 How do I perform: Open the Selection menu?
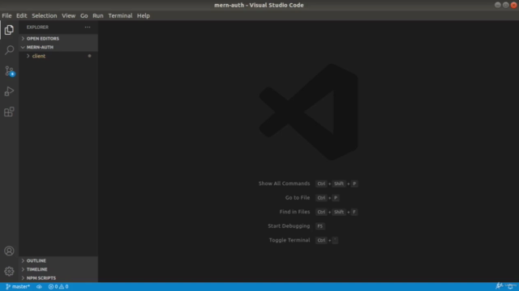pyautogui.click(x=45, y=15)
